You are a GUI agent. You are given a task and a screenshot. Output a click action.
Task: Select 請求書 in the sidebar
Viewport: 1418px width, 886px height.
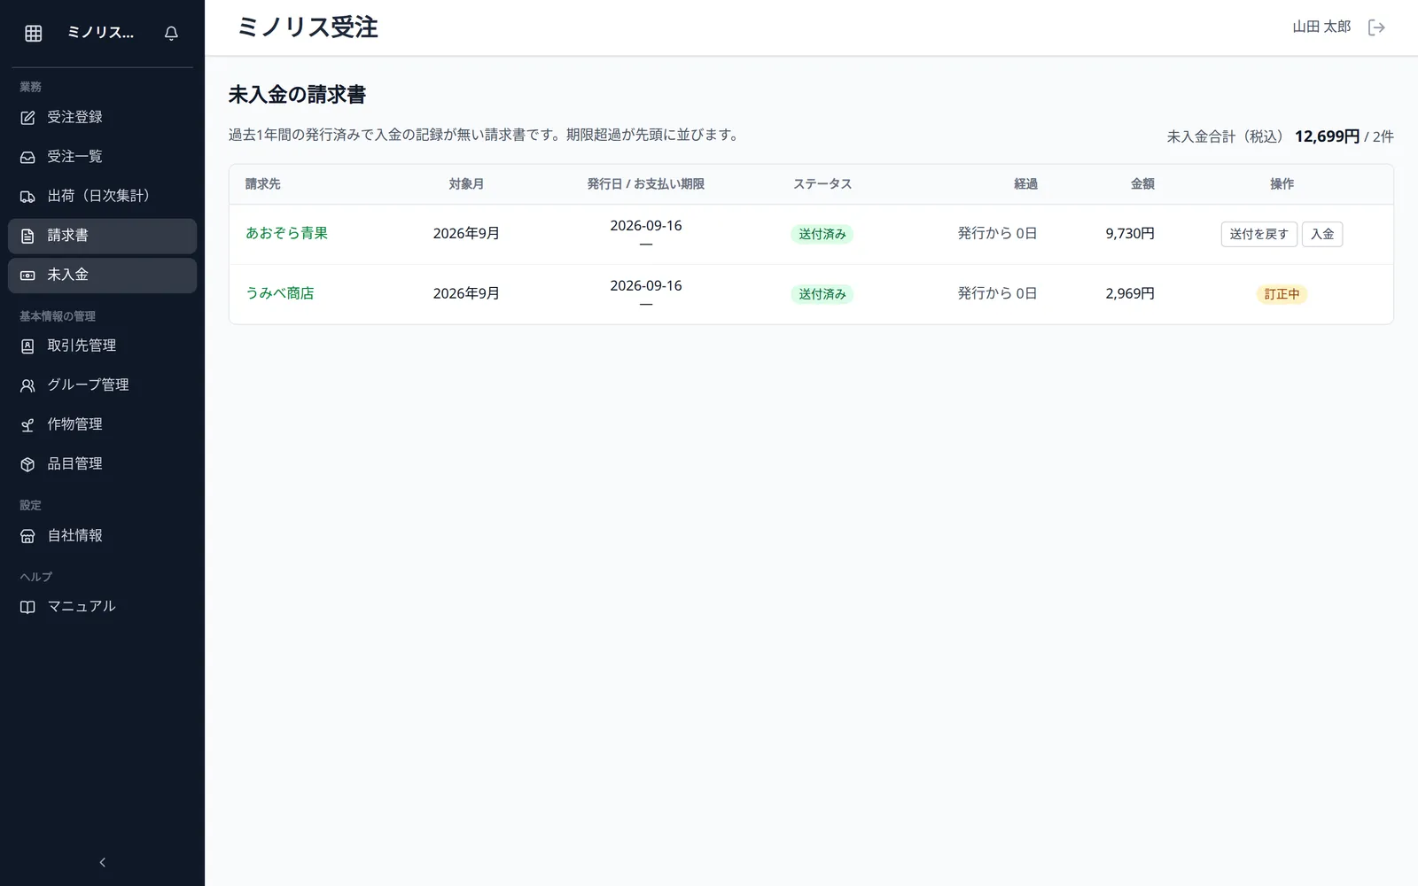pos(103,236)
